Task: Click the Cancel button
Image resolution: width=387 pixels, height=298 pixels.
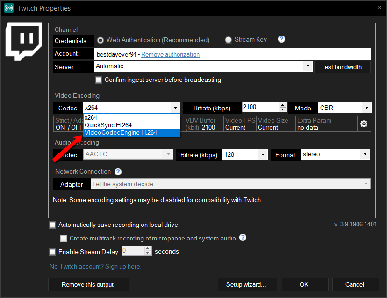Action: click(355, 284)
